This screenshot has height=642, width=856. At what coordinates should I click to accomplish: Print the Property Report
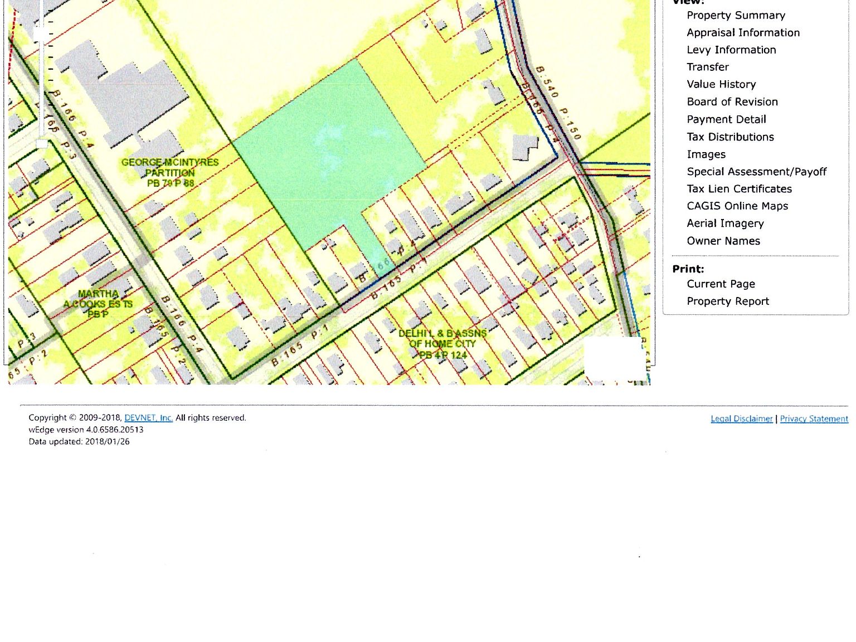coord(727,301)
